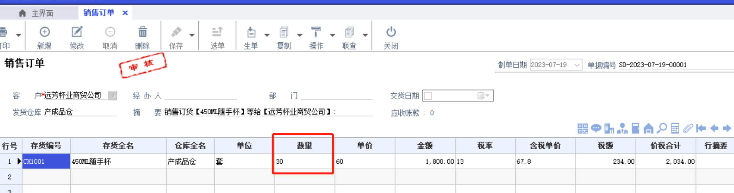
Task: Click the 选单 (select order) toolbar icon
Action: click(217, 32)
